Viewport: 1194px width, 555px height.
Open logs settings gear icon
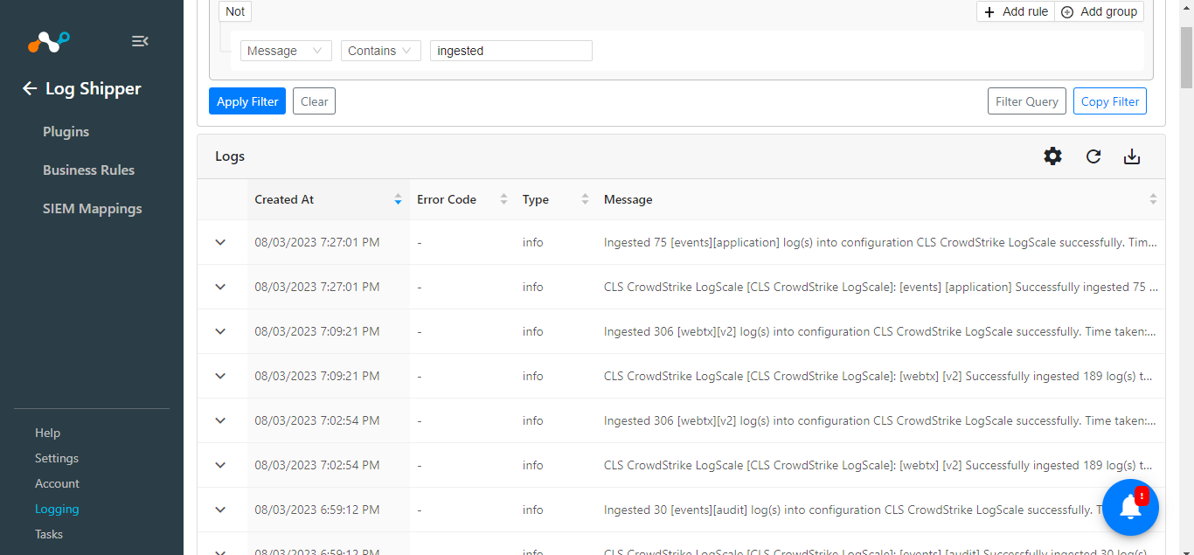pos(1053,156)
